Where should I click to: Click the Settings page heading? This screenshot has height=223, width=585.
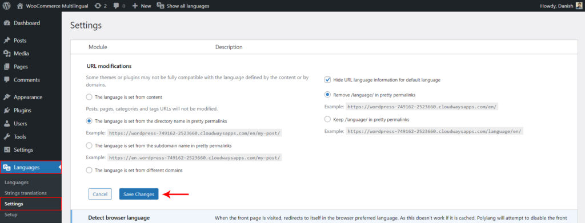click(86, 25)
